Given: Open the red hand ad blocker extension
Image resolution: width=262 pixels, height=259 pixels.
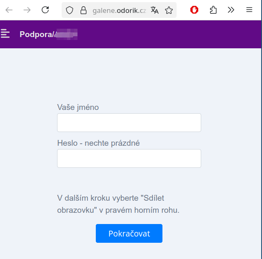Looking at the screenshot, I should [x=194, y=10].
